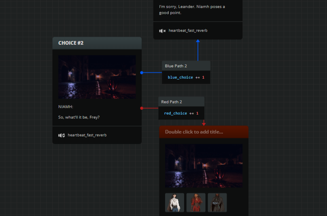This screenshot has width=327, height=216.
Task: Click the cover image in CHOICE #2
Action: pos(97,77)
